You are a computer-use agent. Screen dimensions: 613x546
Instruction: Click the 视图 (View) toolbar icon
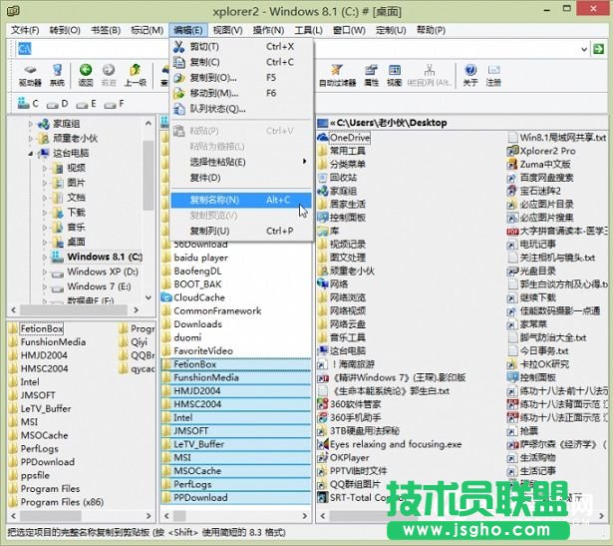[x=394, y=75]
